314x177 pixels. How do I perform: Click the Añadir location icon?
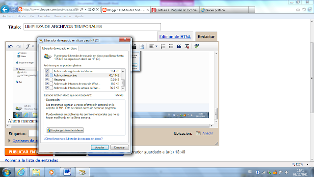[x=198, y=133]
